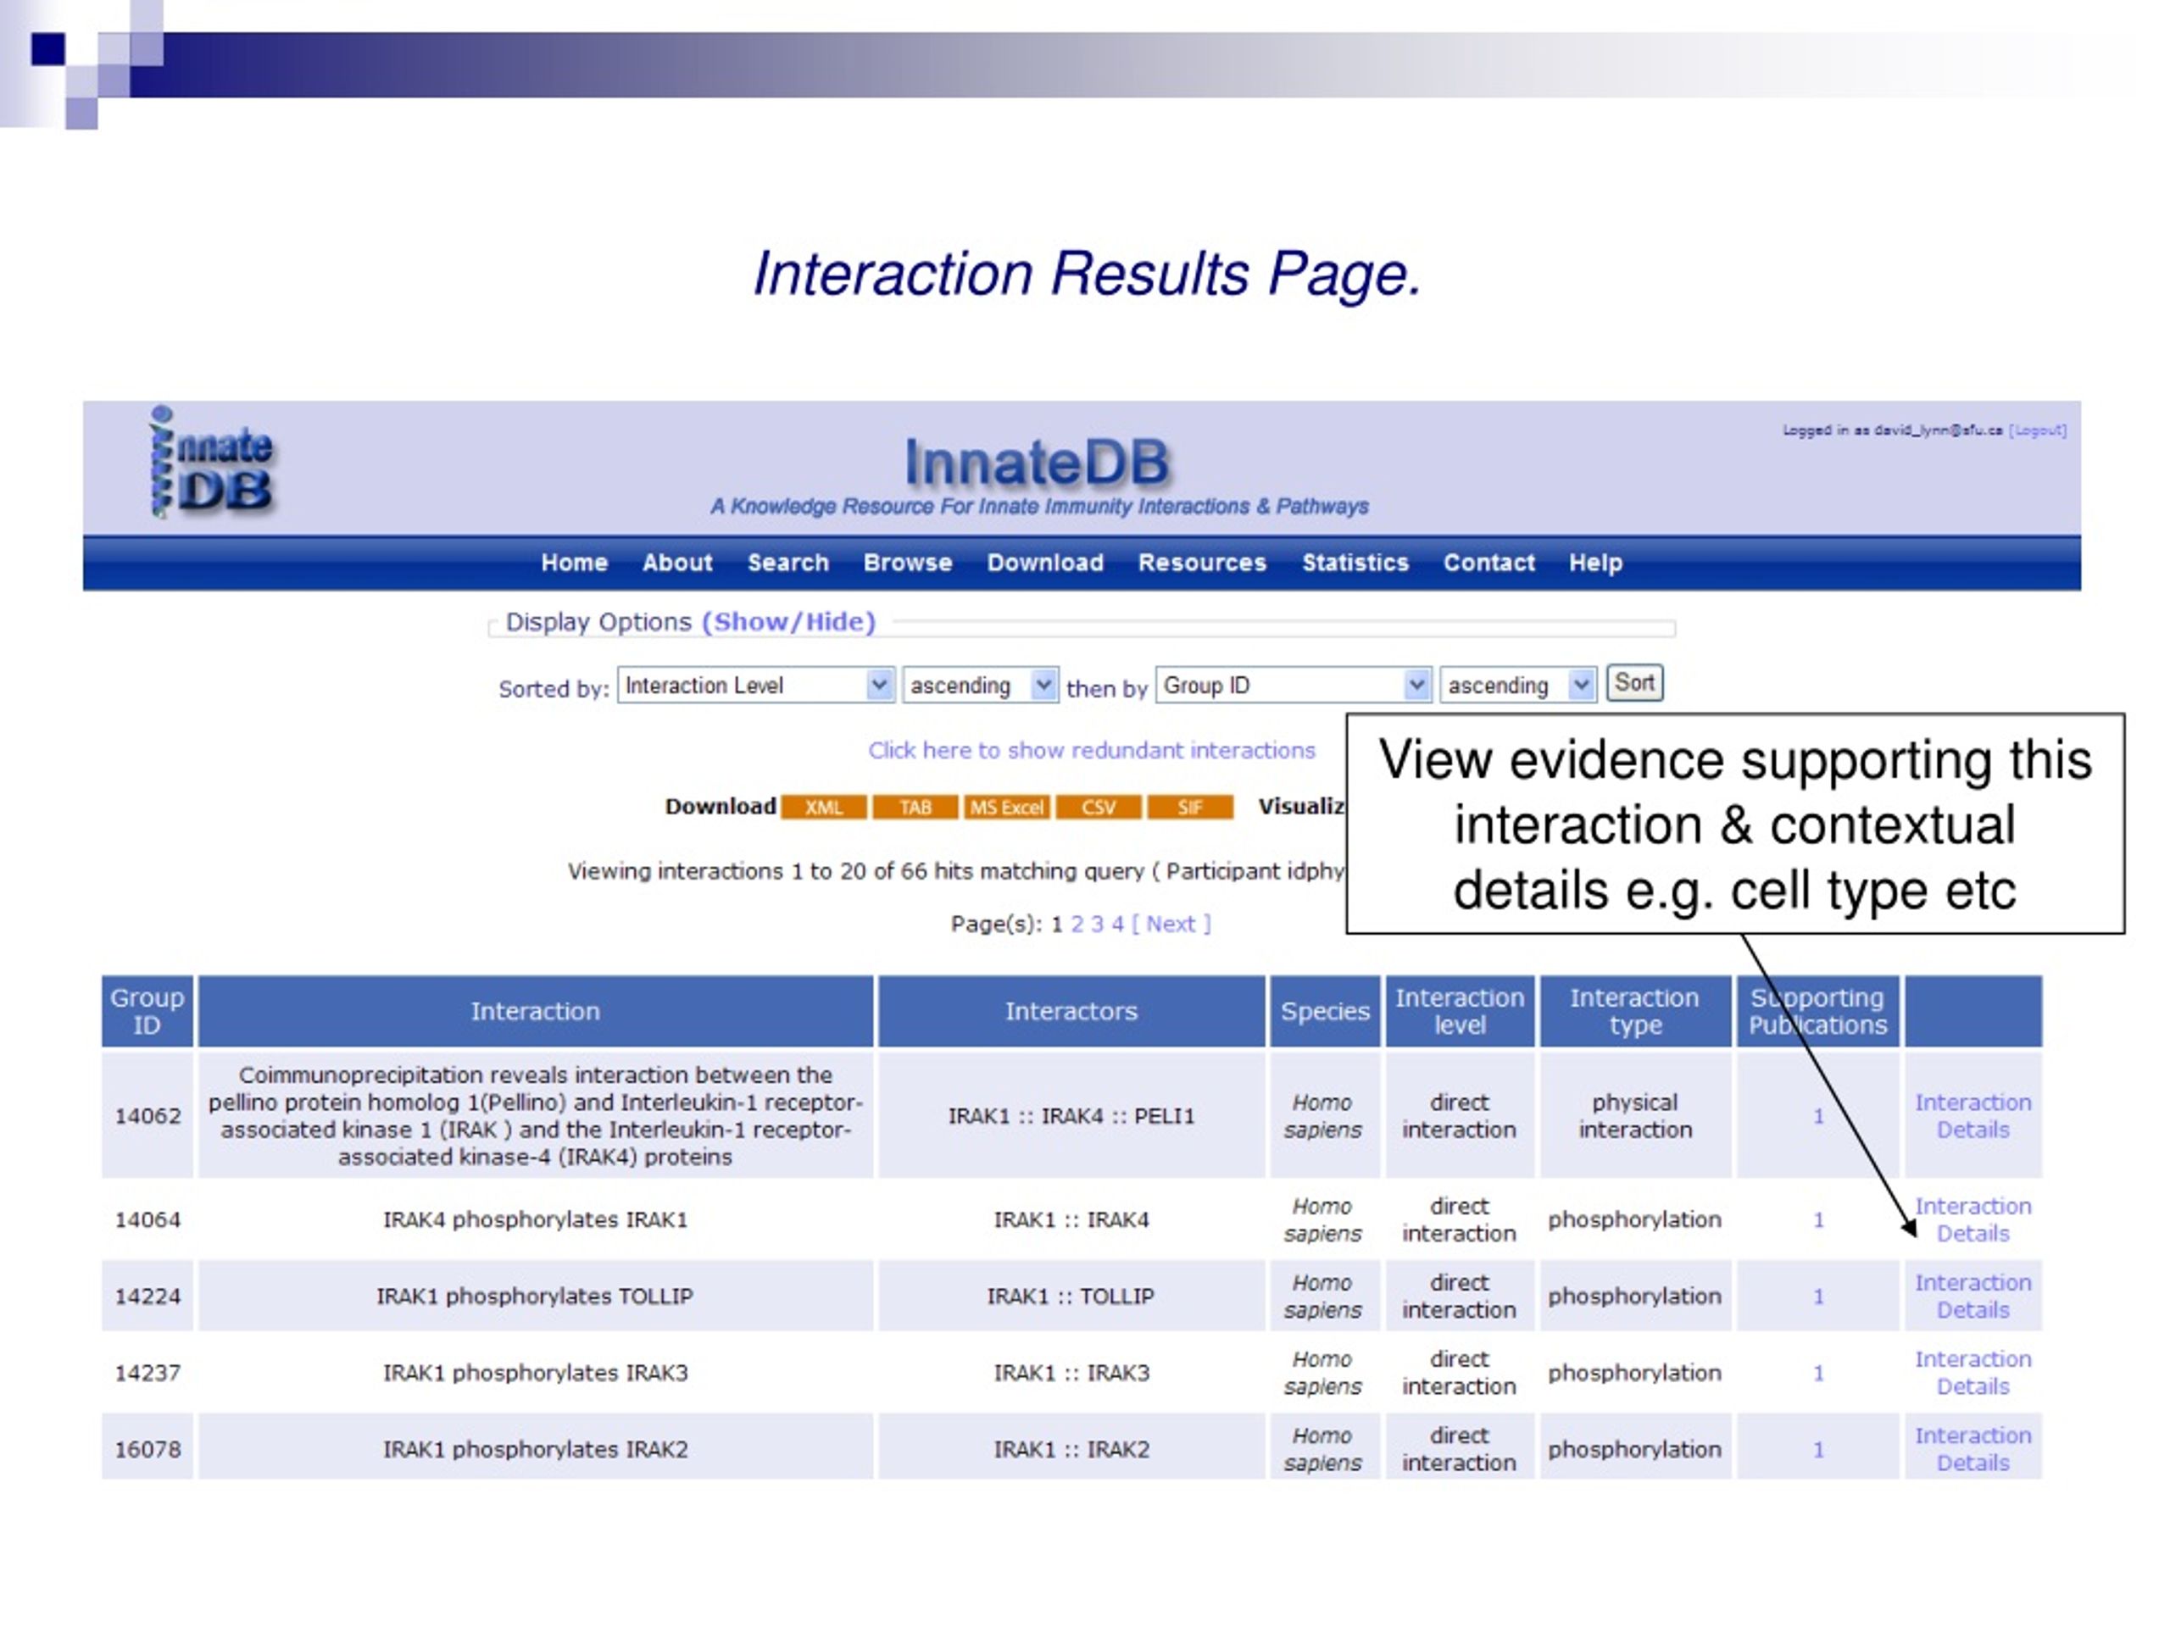Click the Sort button
The width and height of the screenshot is (2170, 1627).
1634,682
